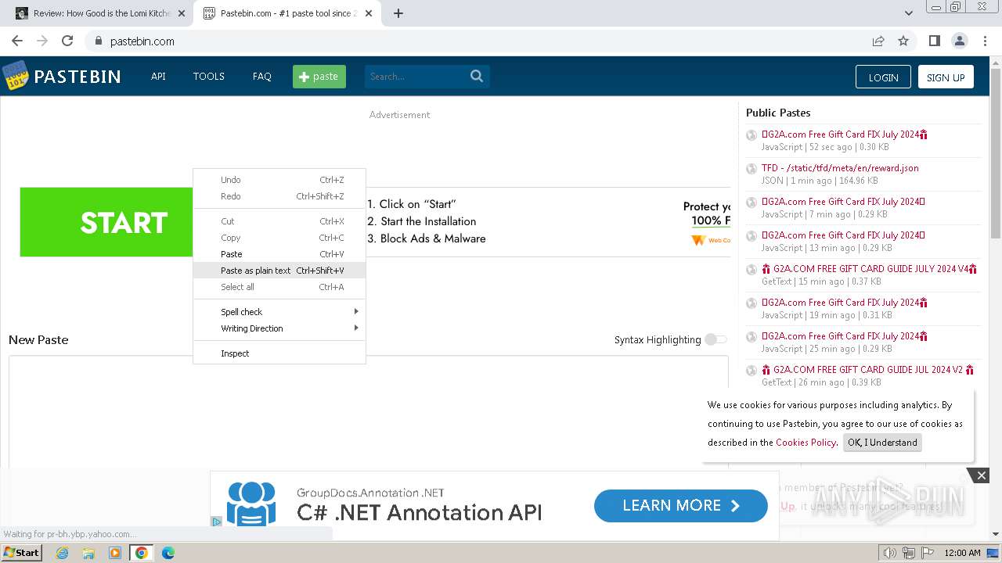Click the search magnifier icon in navbar
Viewport: 1002px width, 563px height.
coord(477,76)
